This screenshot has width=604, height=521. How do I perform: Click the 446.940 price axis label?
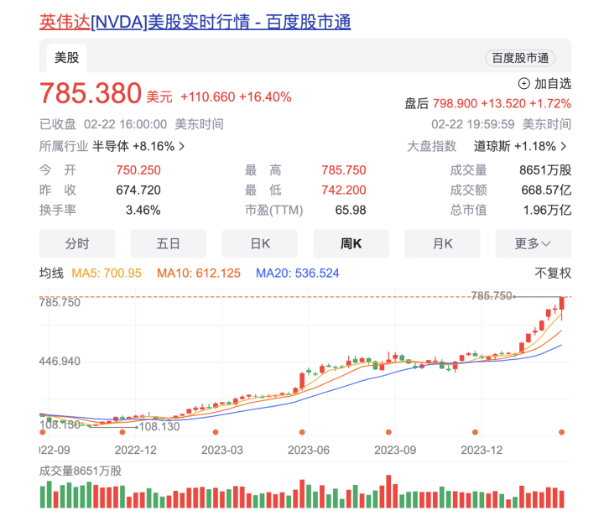point(60,362)
